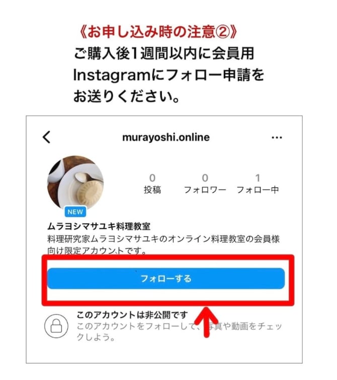Click the number 1 above フォロー中
Viewport: 337px width, 380px height.
[x=258, y=178]
